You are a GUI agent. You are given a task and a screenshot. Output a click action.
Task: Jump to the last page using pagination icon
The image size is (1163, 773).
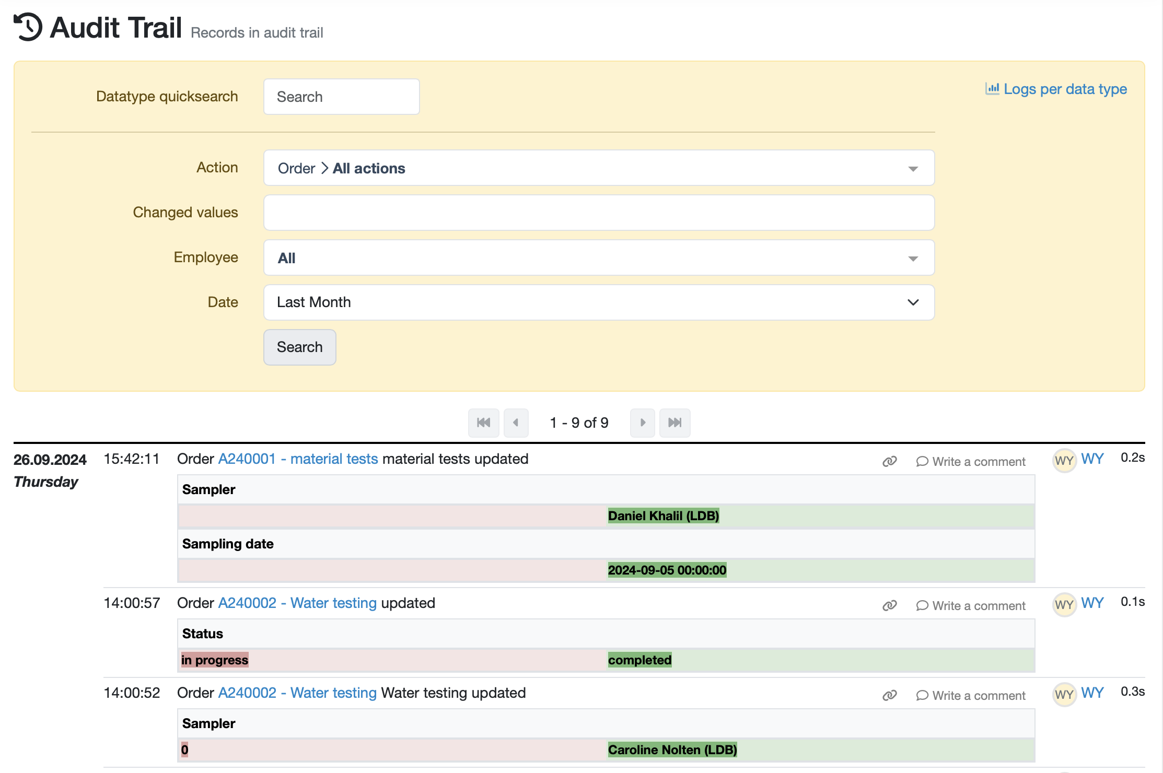[675, 423]
